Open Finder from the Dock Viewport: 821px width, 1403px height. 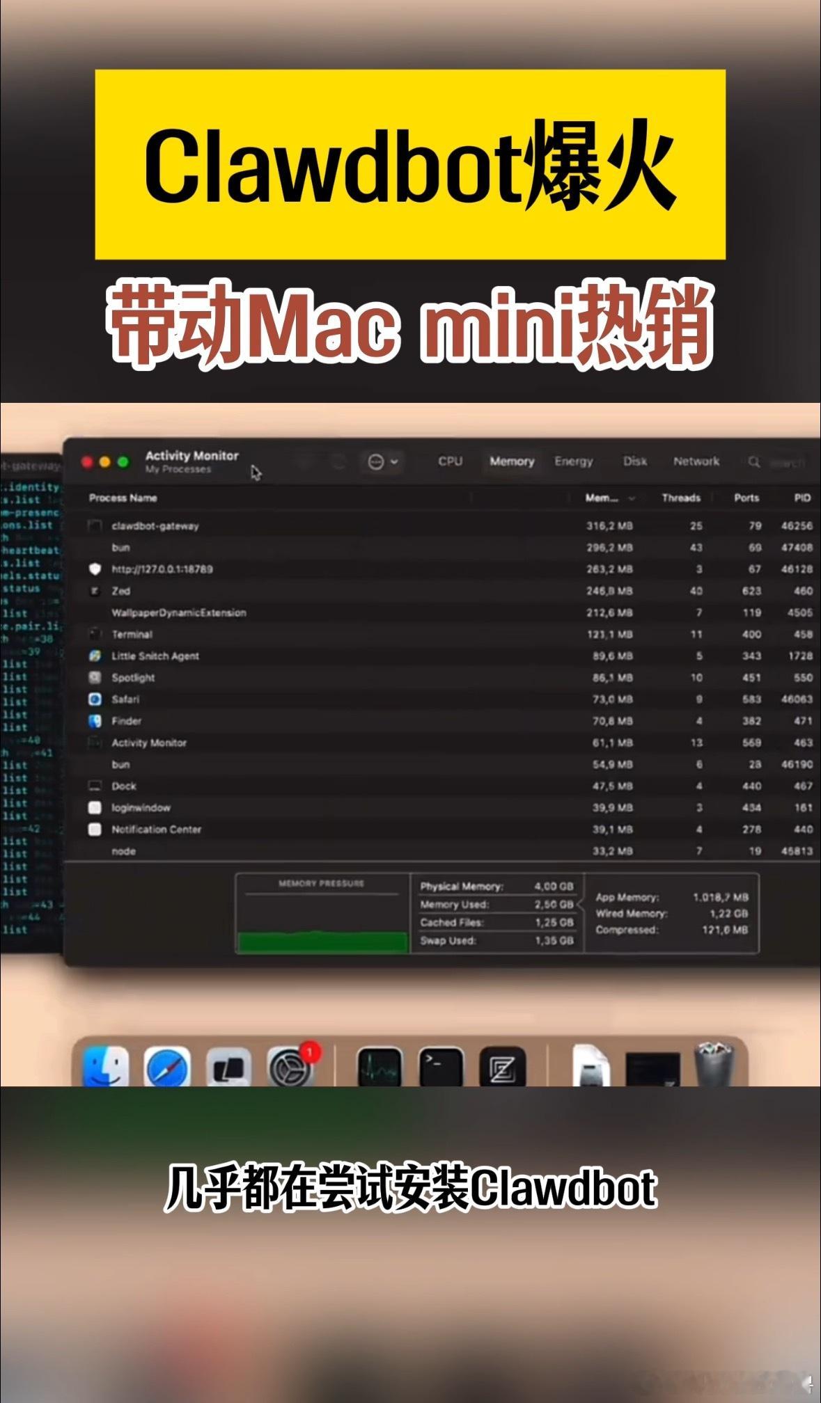point(106,1065)
